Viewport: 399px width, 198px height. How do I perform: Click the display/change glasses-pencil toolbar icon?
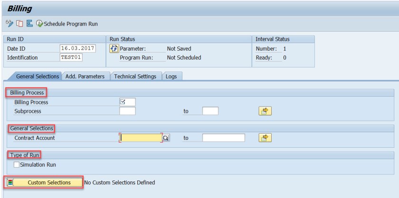point(9,24)
